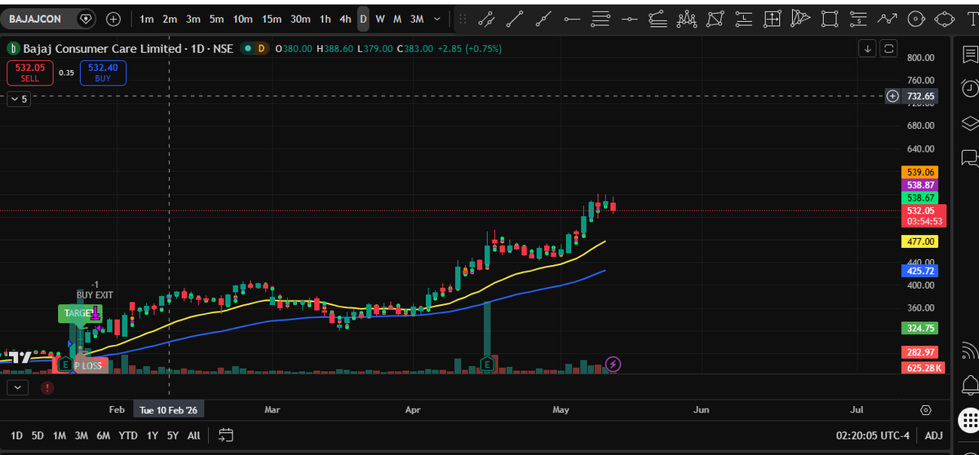Expand the collapsed indicators legend showing 5

tap(18, 99)
